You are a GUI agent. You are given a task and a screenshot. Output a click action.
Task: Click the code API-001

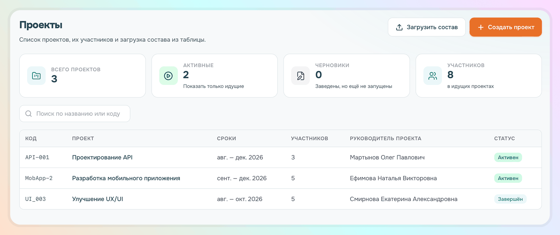click(37, 157)
